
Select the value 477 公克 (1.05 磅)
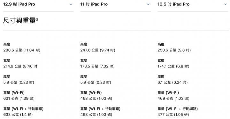(173, 115)
